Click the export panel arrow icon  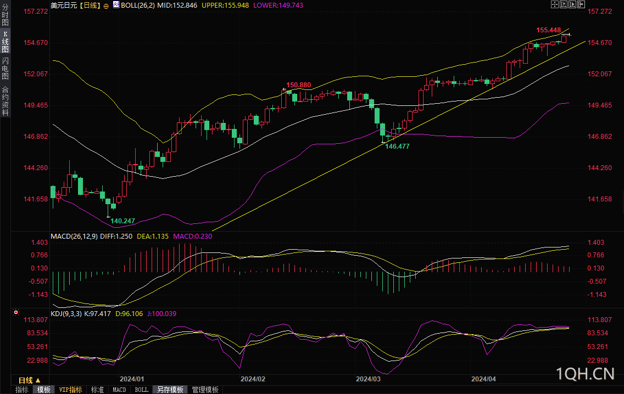click(581, 4)
